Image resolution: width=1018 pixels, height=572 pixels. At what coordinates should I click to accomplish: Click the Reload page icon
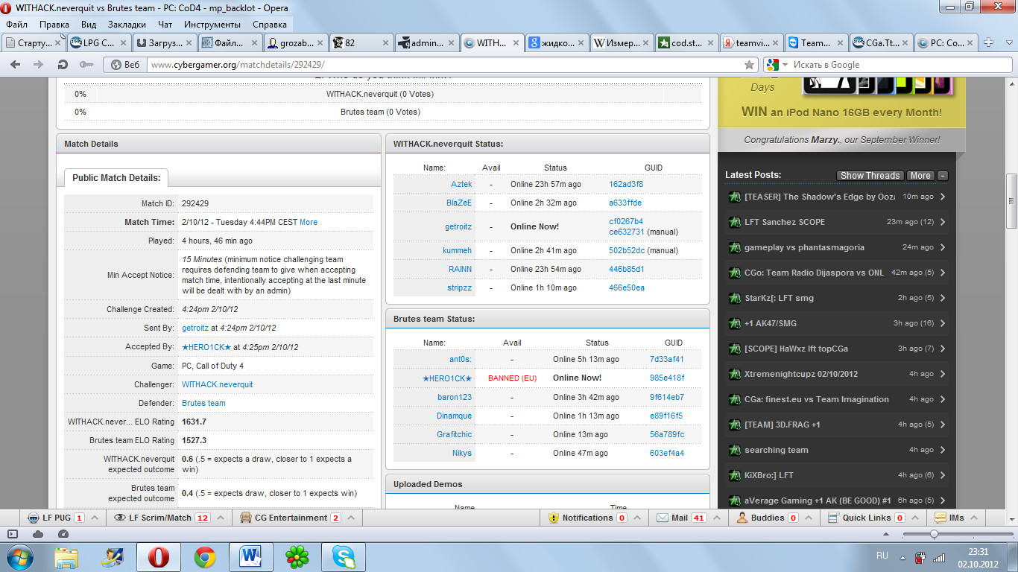63,65
